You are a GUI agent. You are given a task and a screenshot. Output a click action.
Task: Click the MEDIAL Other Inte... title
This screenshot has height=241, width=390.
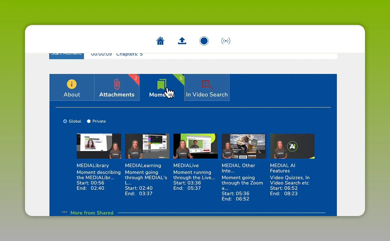[238, 168]
